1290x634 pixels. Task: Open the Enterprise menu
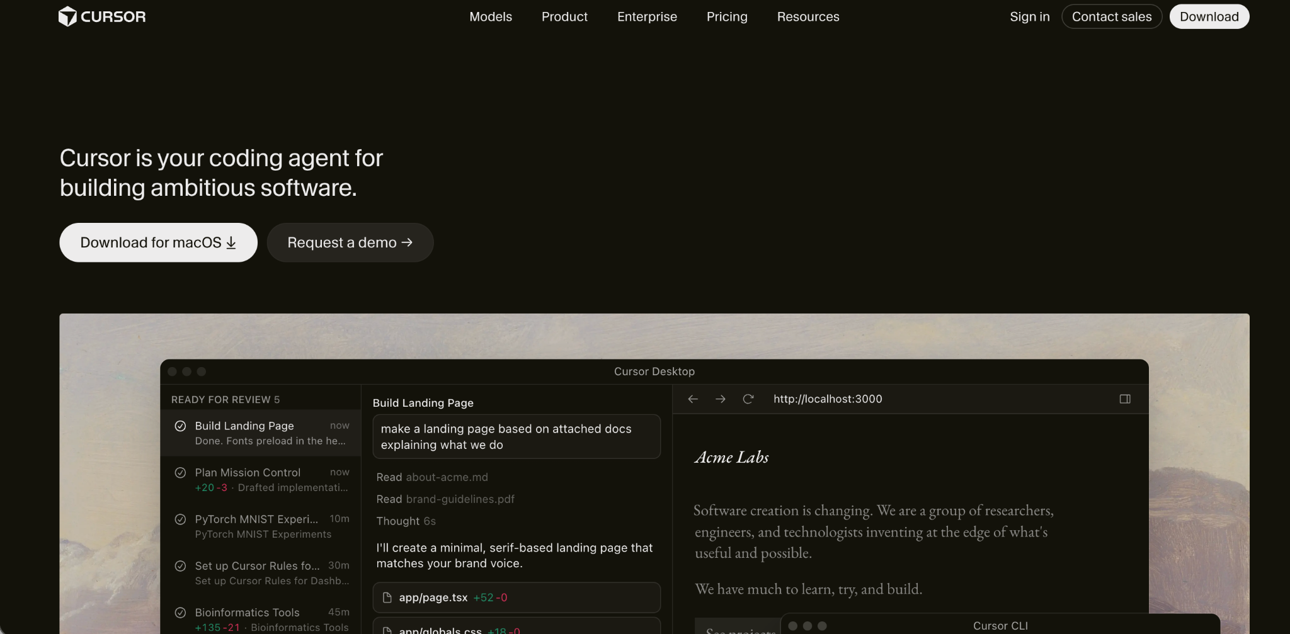(647, 17)
